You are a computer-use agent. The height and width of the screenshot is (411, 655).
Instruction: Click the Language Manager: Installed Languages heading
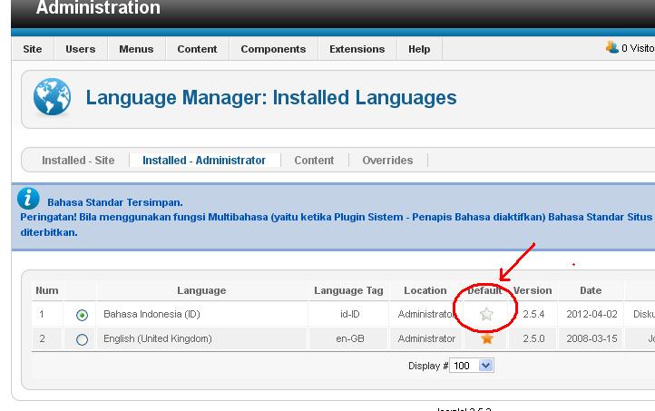click(x=271, y=98)
